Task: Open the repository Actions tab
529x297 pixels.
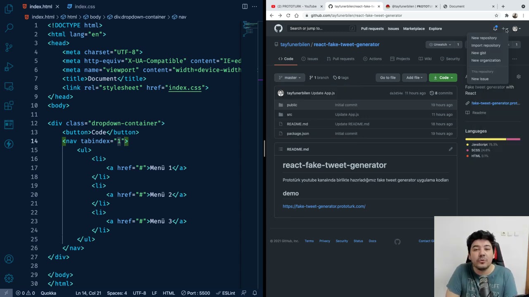Action: [x=372, y=59]
